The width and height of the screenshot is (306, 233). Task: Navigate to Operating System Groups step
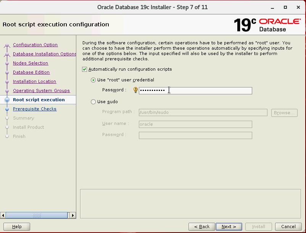pos(41,91)
